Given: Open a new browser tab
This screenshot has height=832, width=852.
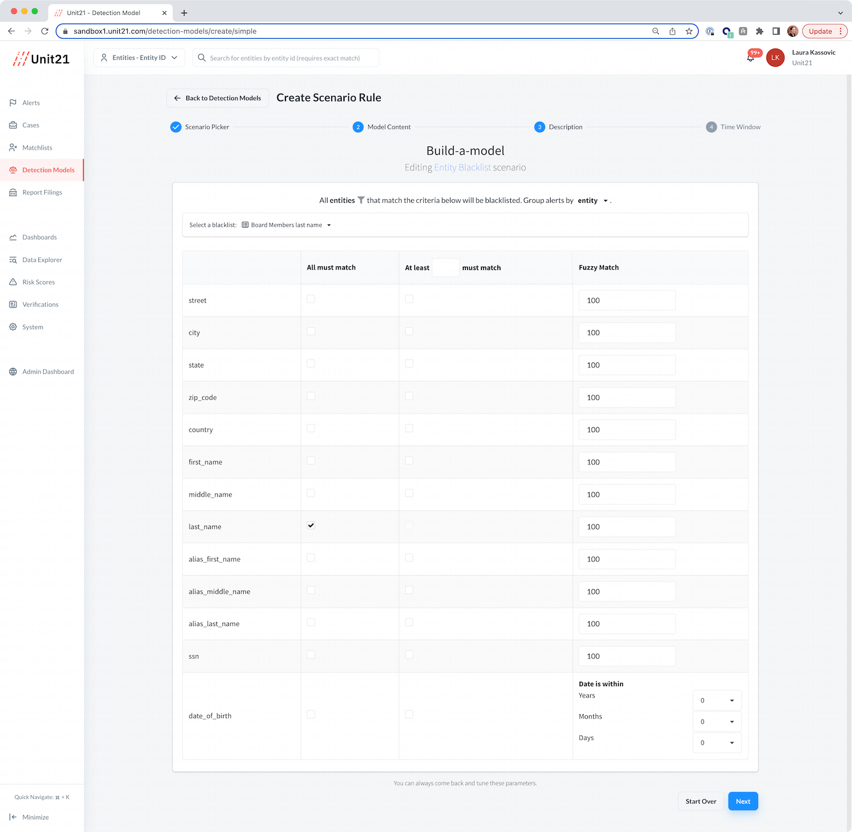Looking at the screenshot, I should pyautogui.click(x=184, y=13).
